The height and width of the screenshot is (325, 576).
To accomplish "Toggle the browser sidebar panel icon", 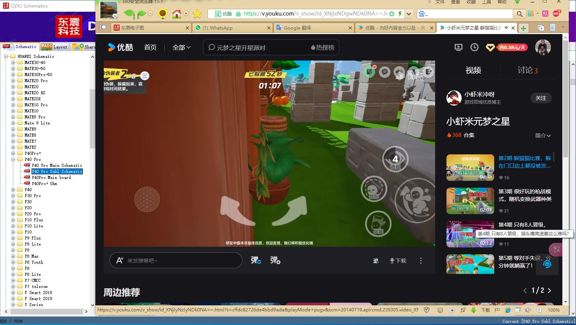I will [103, 27].
